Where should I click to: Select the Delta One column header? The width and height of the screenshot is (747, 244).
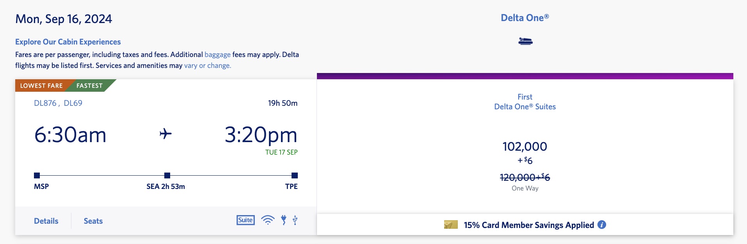pyautogui.click(x=525, y=17)
